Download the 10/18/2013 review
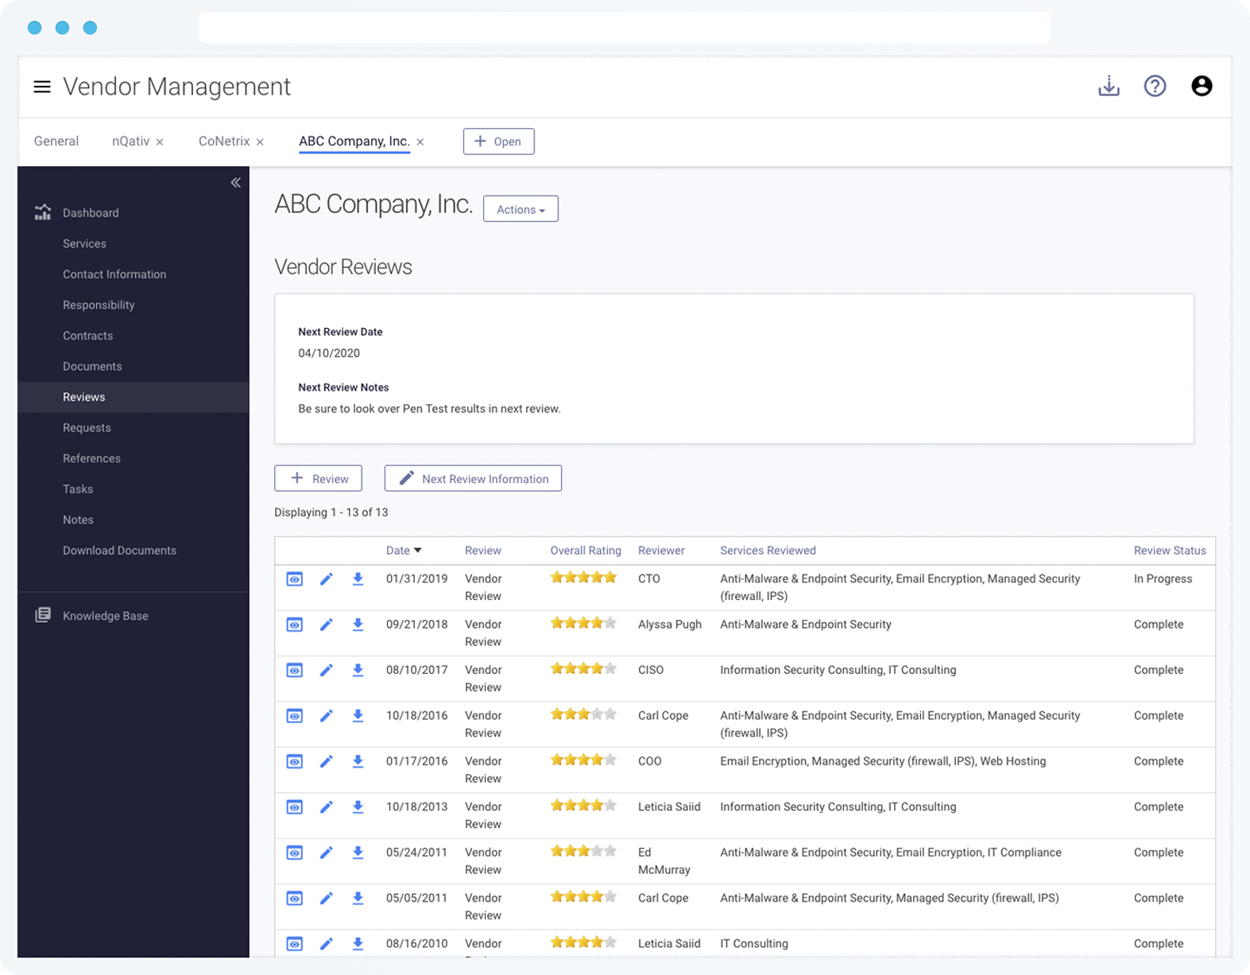1250x975 pixels. [358, 807]
